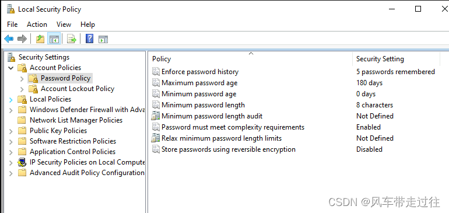Click the Export List toolbar icon
Image resolution: width=449 pixels, height=213 pixels.
pyautogui.click(x=72, y=39)
